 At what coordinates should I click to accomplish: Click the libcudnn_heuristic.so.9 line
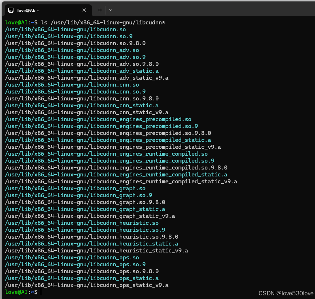pyautogui.click(x=85, y=230)
